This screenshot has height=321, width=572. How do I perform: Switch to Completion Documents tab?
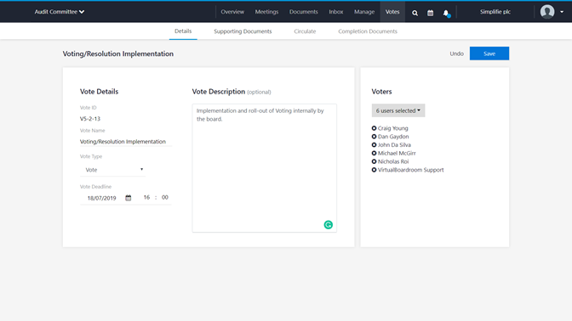(x=368, y=31)
